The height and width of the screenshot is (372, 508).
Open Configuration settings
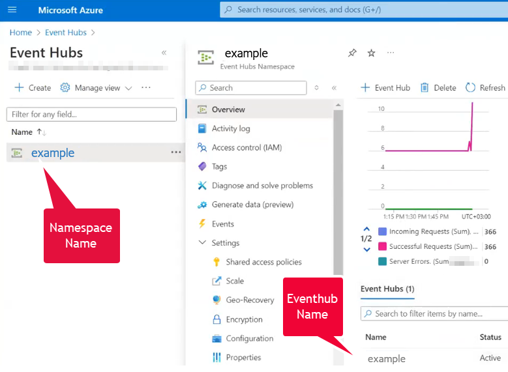[x=250, y=339]
